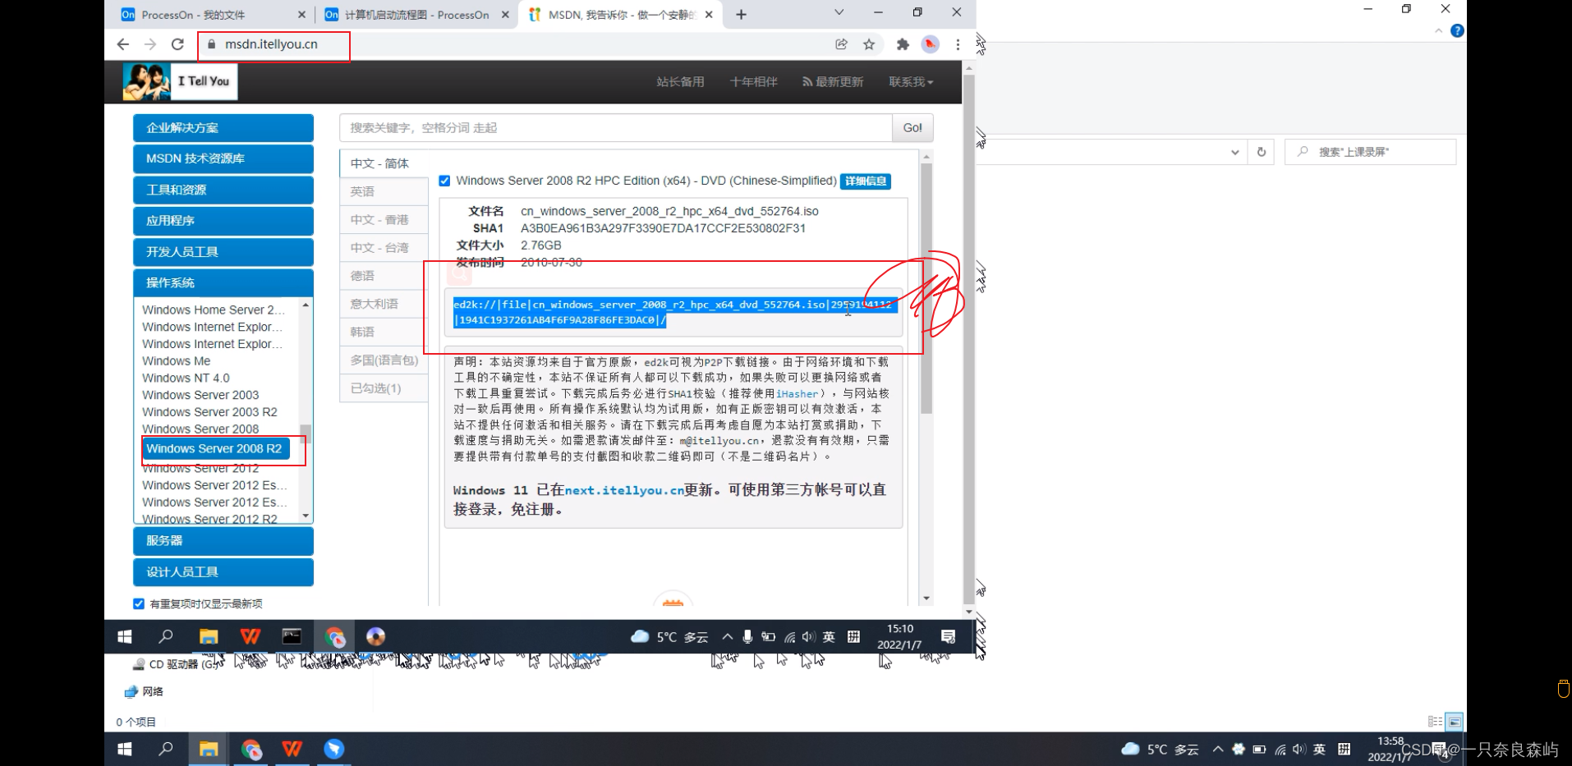Screen dimensions: 1572x766
Task: Click microphone tray icon near 15:10 clock
Action: click(x=747, y=636)
